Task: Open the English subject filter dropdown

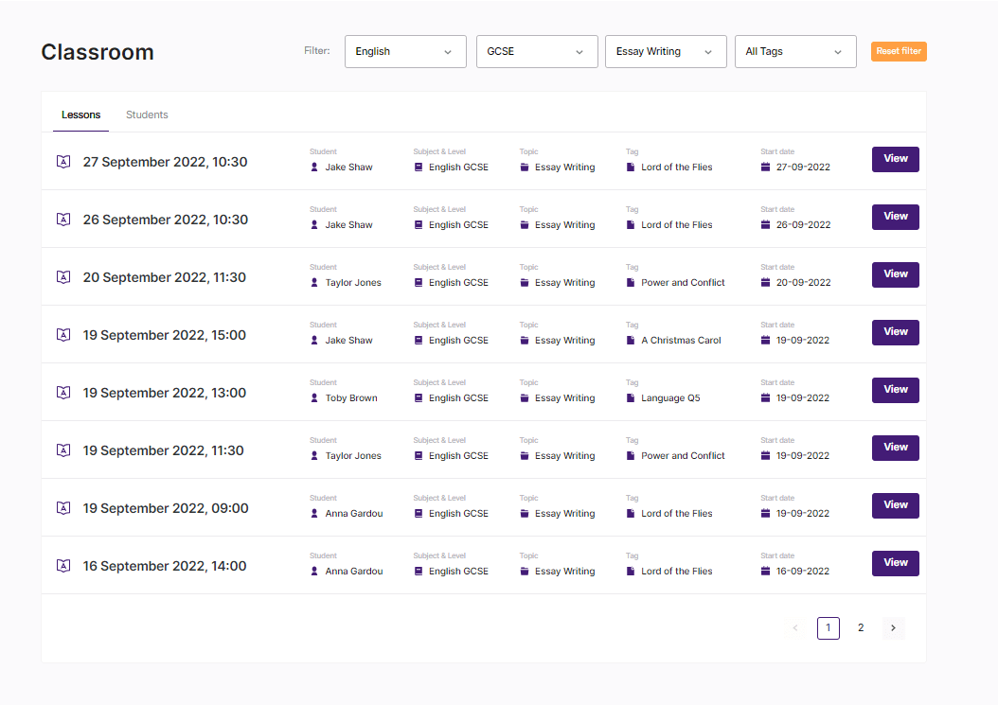Action: (405, 52)
